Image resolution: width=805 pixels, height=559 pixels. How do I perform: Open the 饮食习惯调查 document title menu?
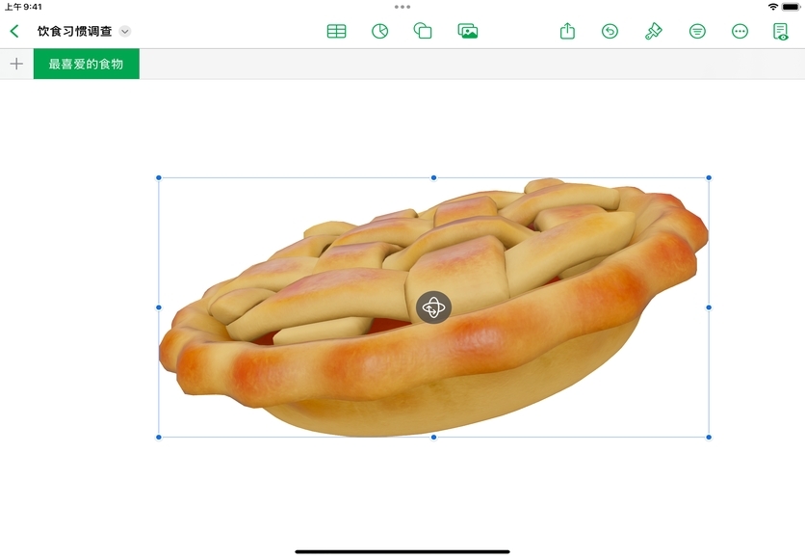[x=124, y=31]
